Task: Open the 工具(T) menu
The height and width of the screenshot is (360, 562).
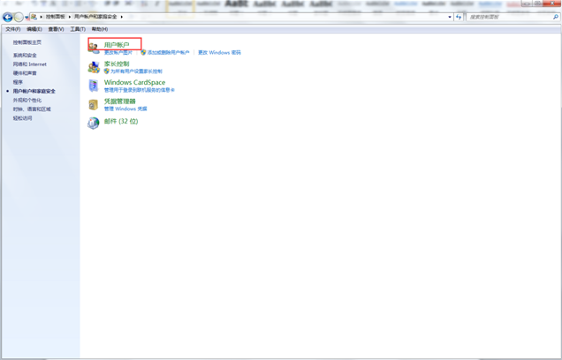Action: [78, 29]
